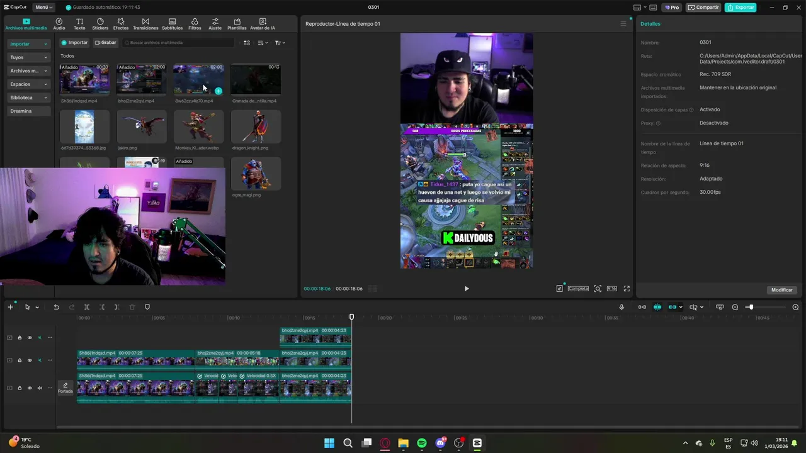Zoom in the timeline
Screen dimensions: 806x453
pos(795,307)
